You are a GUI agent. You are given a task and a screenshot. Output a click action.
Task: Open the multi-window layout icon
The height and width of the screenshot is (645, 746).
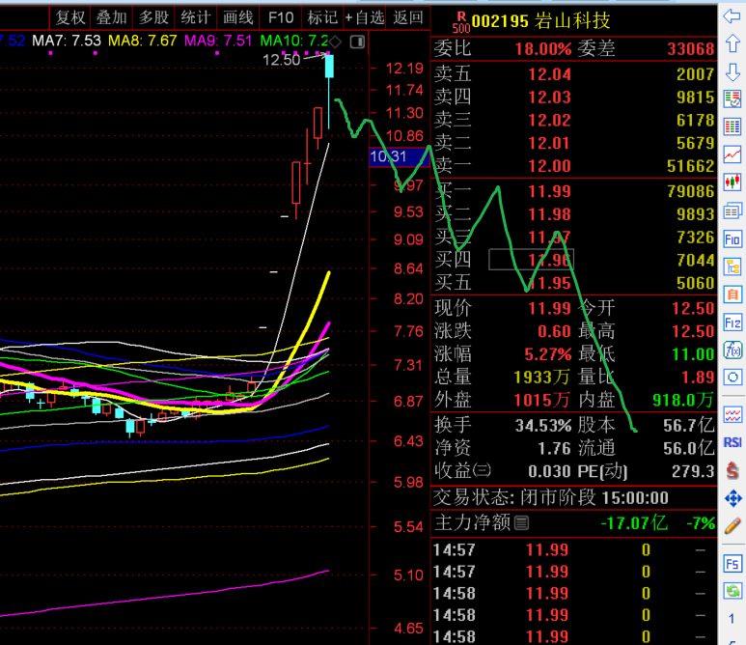click(x=732, y=210)
